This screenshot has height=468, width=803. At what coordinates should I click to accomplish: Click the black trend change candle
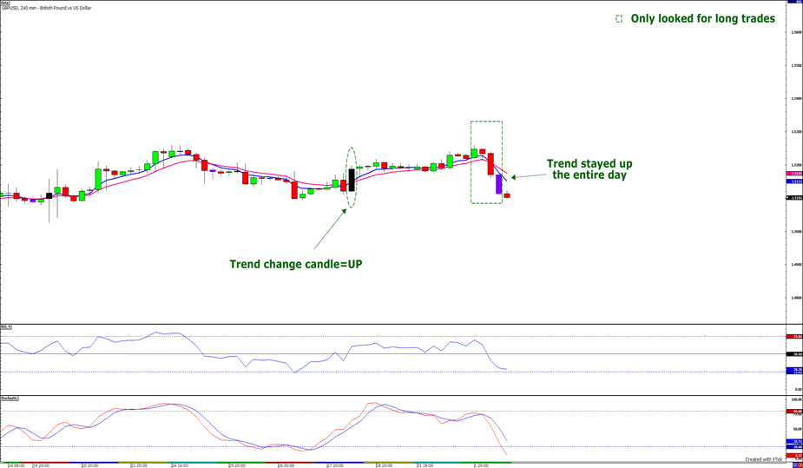click(352, 181)
